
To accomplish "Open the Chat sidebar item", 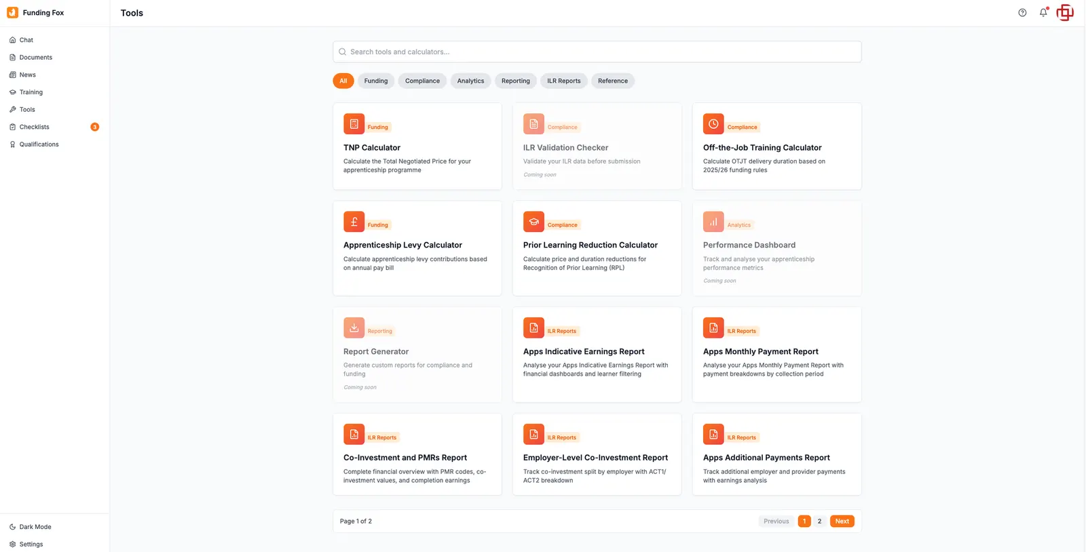I will [54, 40].
